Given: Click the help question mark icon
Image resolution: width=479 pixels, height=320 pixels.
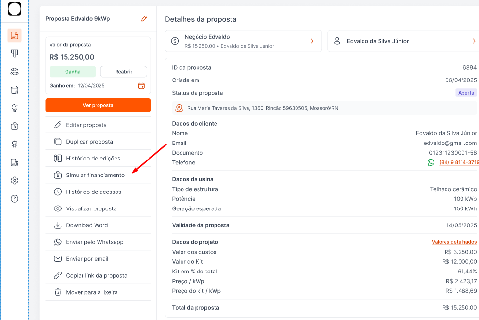Looking at the screenshot, I should point(15,199).
